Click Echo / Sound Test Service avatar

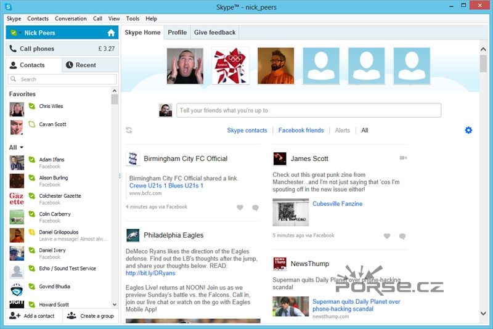(17, 272)
